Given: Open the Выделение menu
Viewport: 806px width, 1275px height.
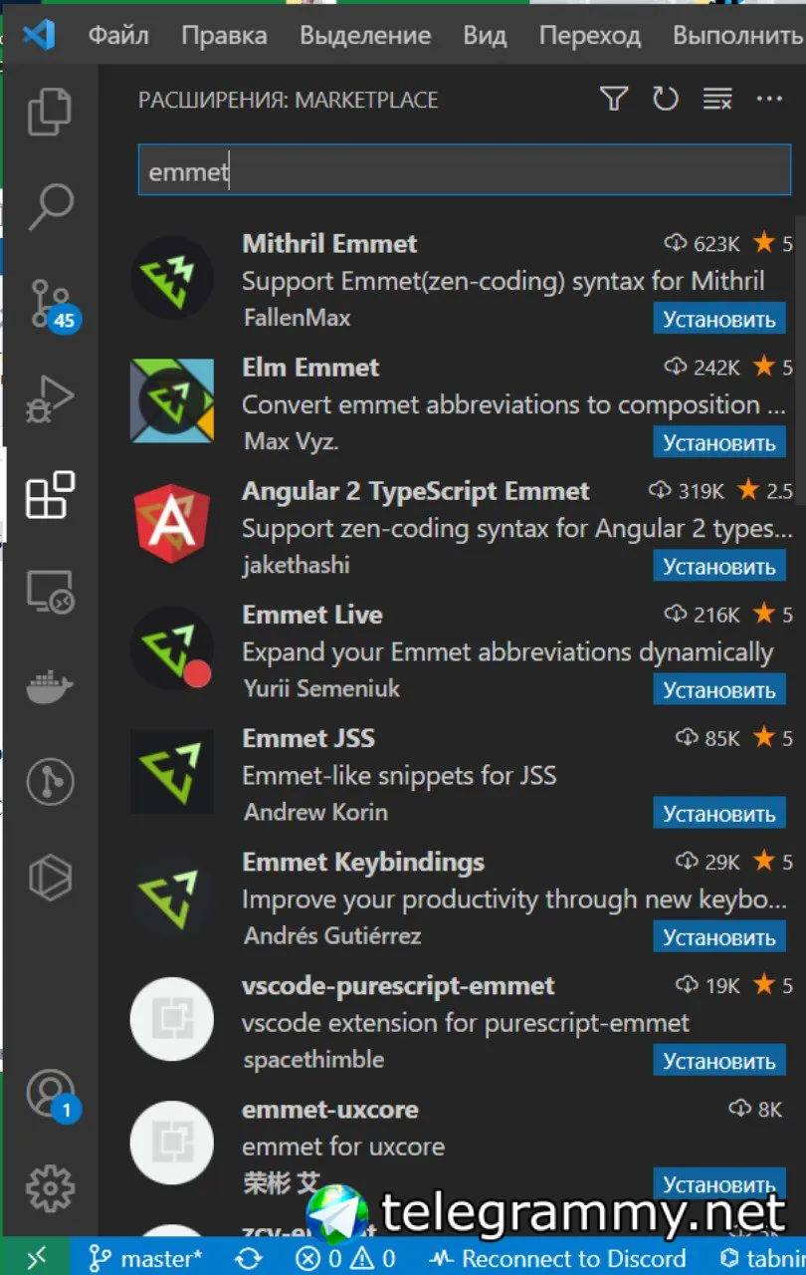Looking at the screenshot, I should pos(365,36).
